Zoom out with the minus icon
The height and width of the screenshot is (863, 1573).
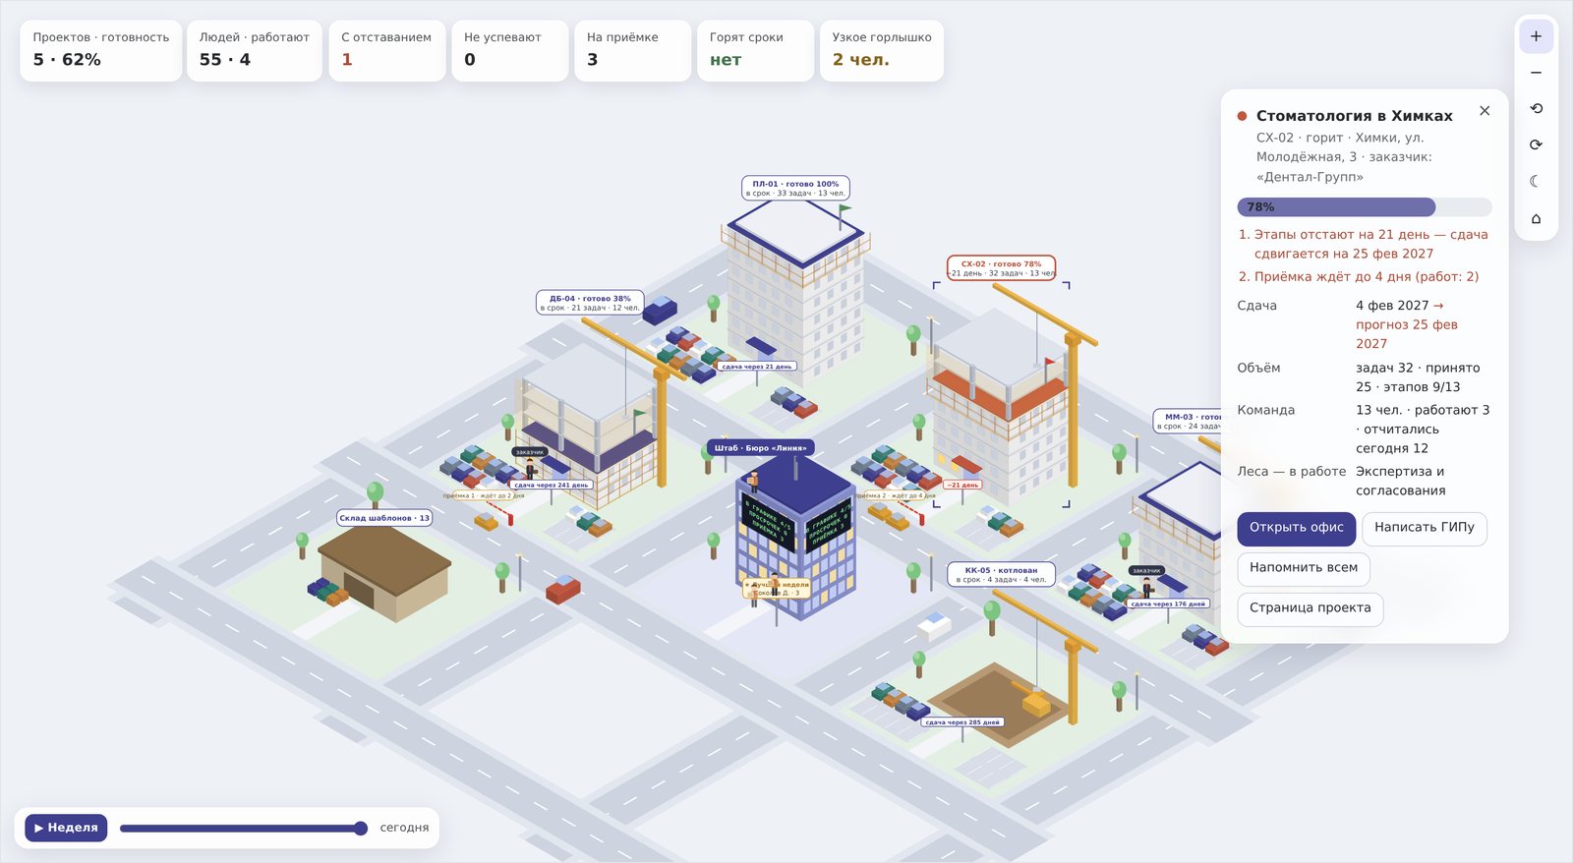tap(1536, 73)
